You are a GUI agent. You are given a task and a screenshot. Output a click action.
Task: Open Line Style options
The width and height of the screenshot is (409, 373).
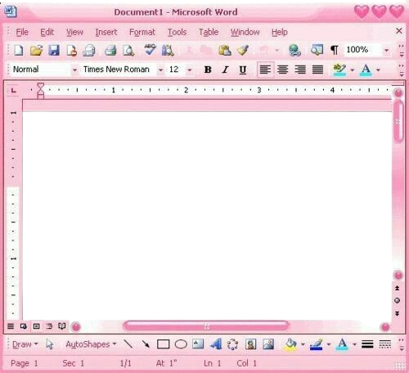click(367, 344)
